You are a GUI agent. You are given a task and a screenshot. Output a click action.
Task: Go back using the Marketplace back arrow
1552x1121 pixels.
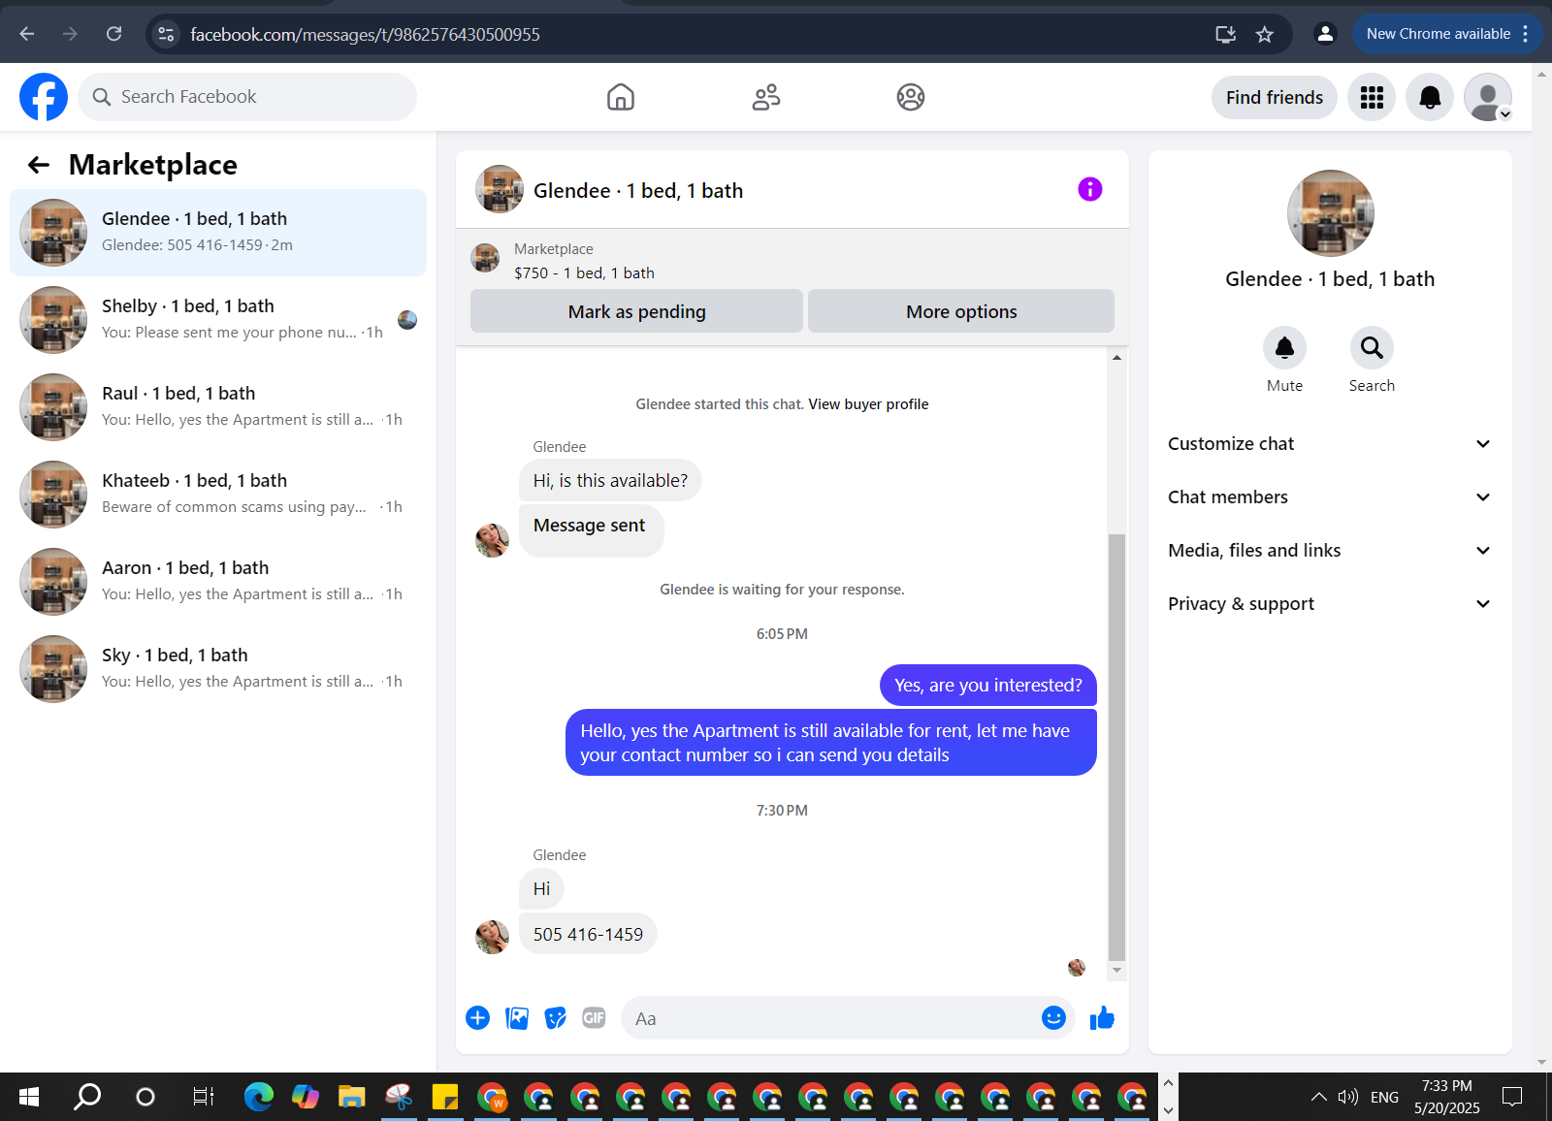pos(39,165)
